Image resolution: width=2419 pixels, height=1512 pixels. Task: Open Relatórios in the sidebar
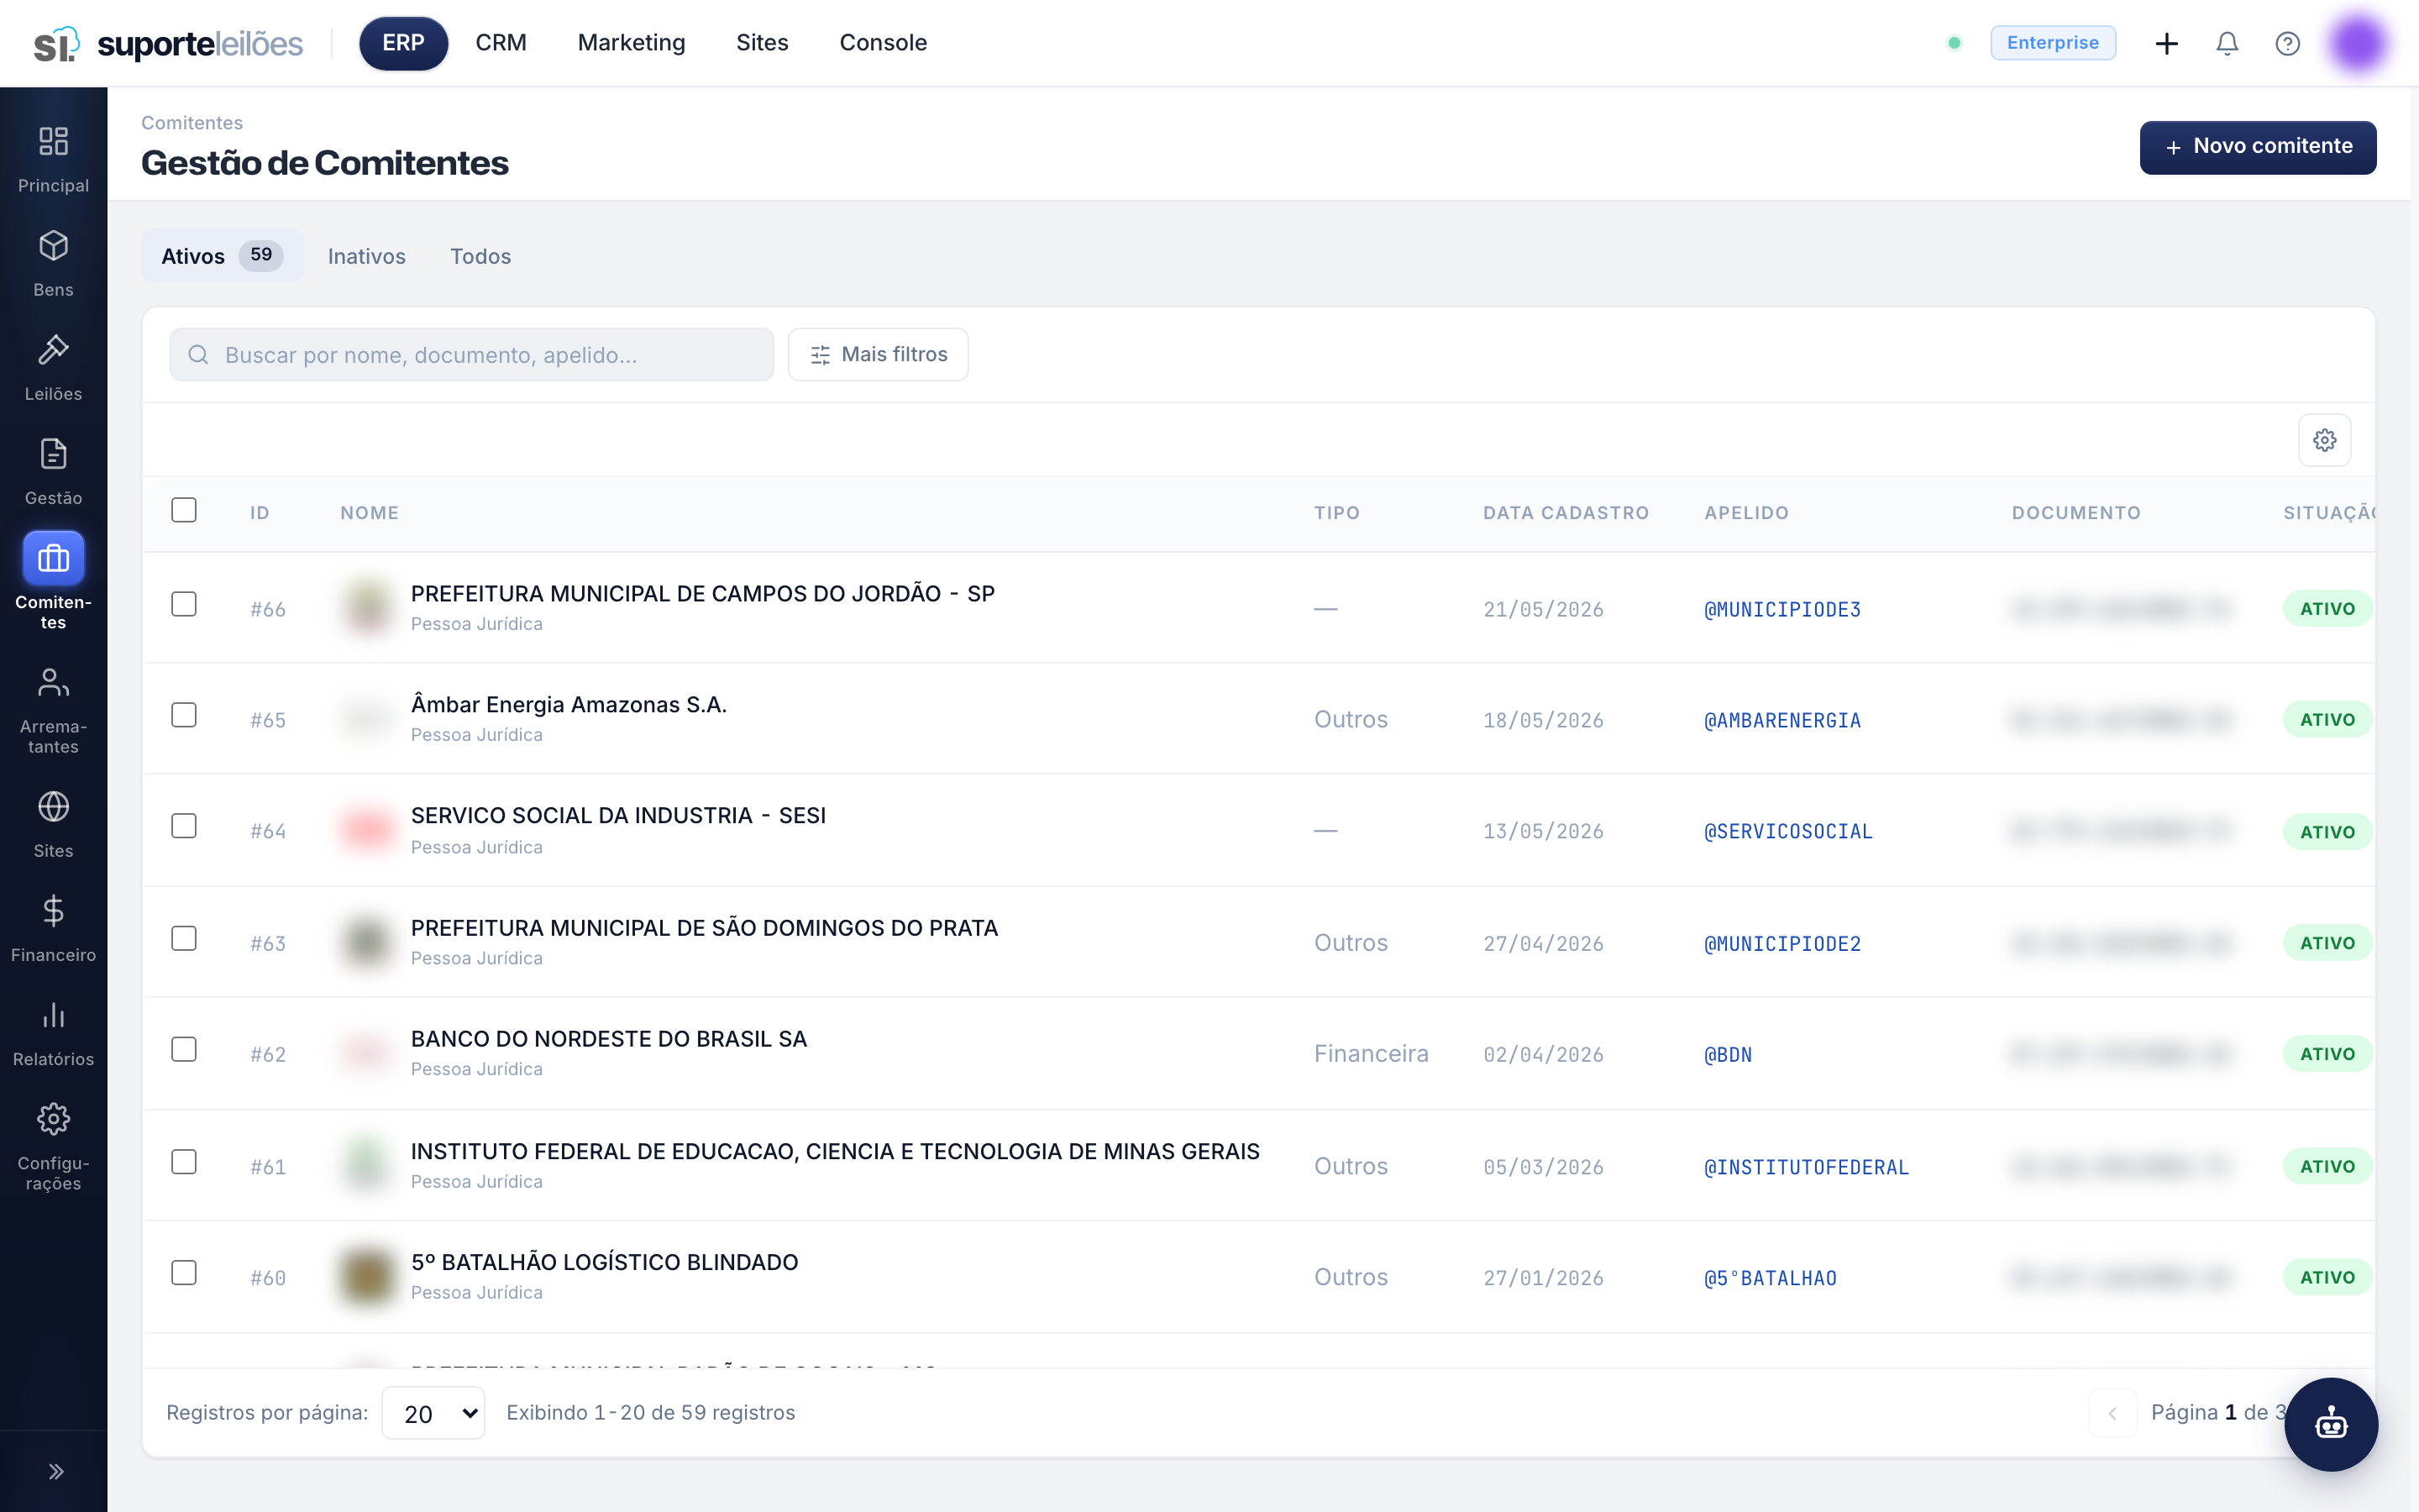(x=53, y=1032)
